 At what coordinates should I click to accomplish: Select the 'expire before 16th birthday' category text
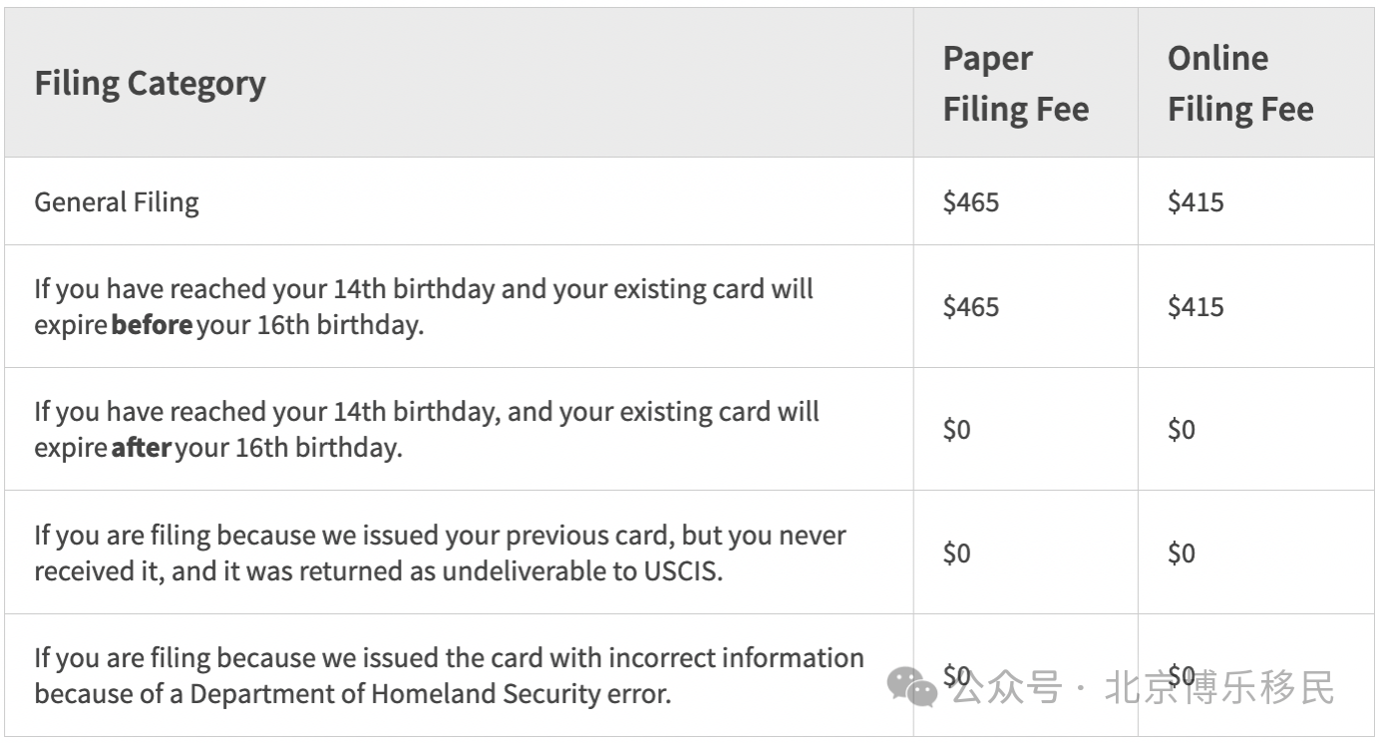tap(424, 307)
